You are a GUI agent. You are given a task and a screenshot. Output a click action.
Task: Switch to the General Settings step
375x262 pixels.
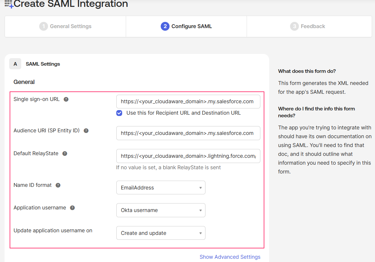[65, 26]
